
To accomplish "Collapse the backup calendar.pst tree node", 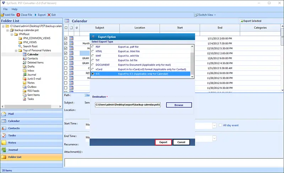I will 7,30.
